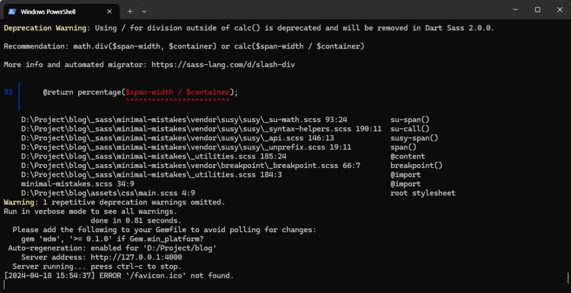The image size is (571, 293).
Task: Open the sass-lang.com slash-div link
Action: [x=223, y=65]
